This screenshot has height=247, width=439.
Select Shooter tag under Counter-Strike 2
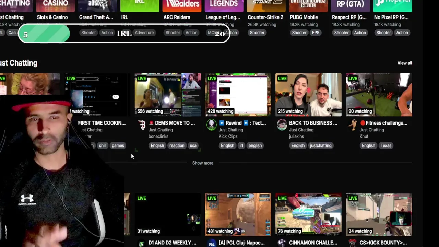(257, 33)
